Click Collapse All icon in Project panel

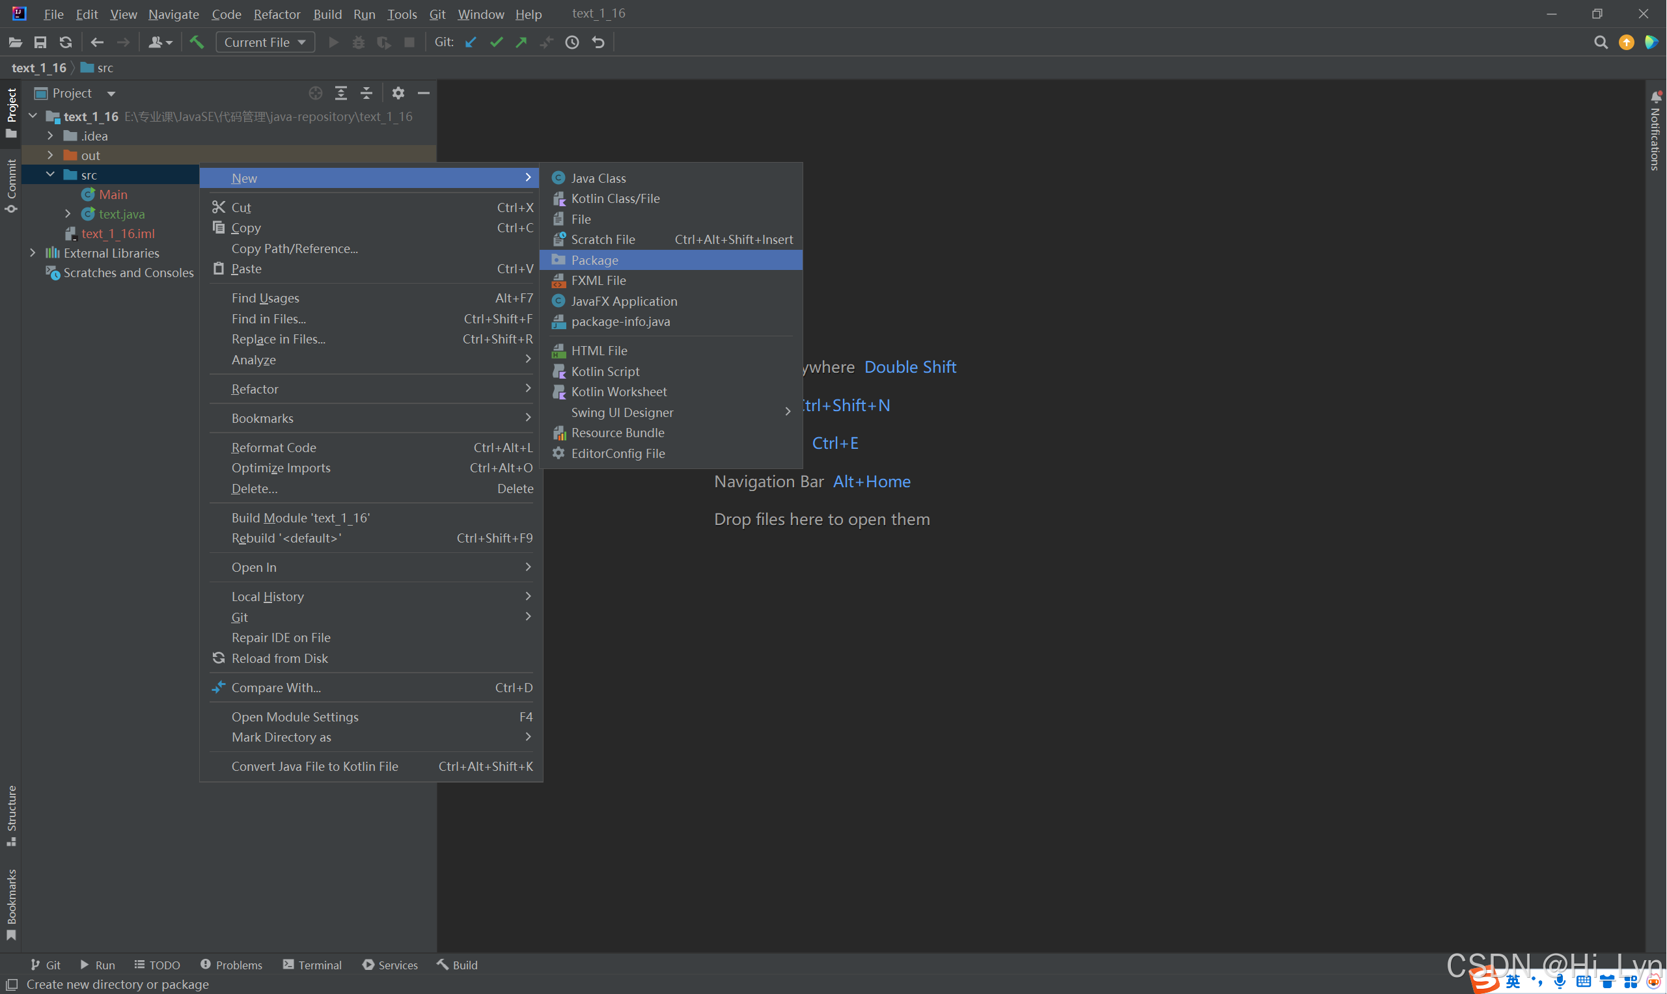[366, 93]
